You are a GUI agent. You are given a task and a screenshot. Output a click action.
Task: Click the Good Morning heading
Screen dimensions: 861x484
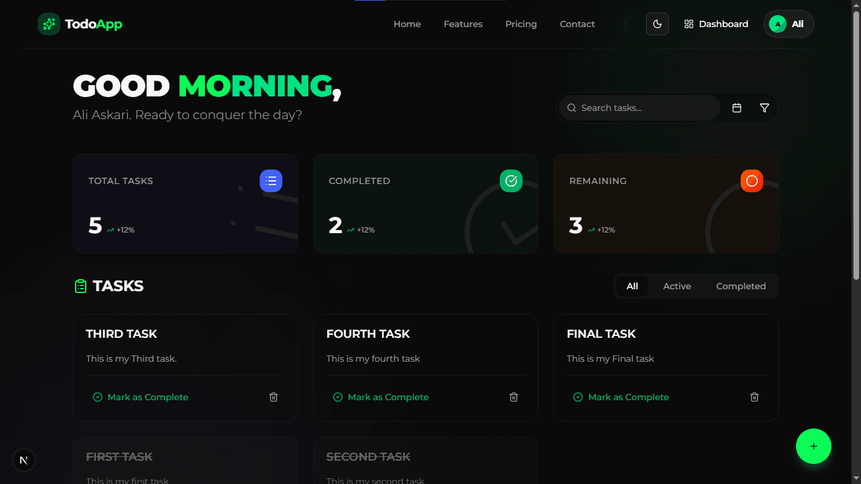(207, 86)
